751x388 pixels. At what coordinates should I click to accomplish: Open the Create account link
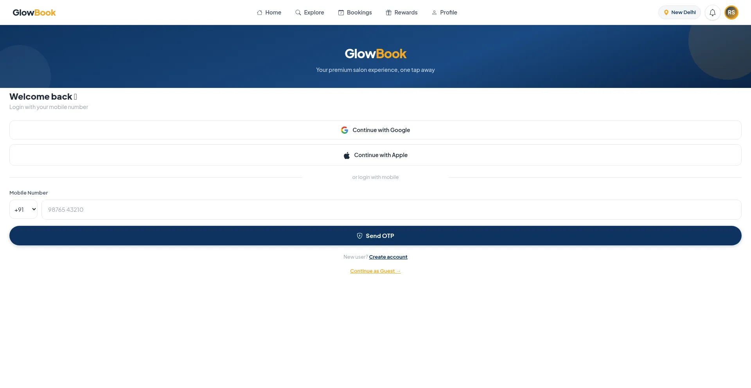(x=388, y=257)
